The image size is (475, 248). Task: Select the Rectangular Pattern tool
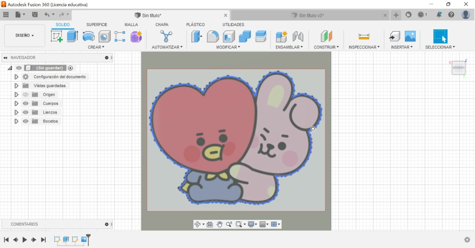click(x=120, y=36)
